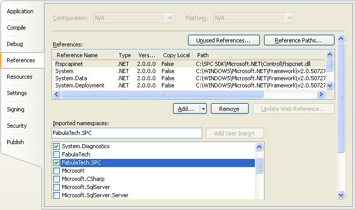Click the Microsoft.CSharp namespace label
The width and height of the screenshot is (356, 210).
(83, 179)
